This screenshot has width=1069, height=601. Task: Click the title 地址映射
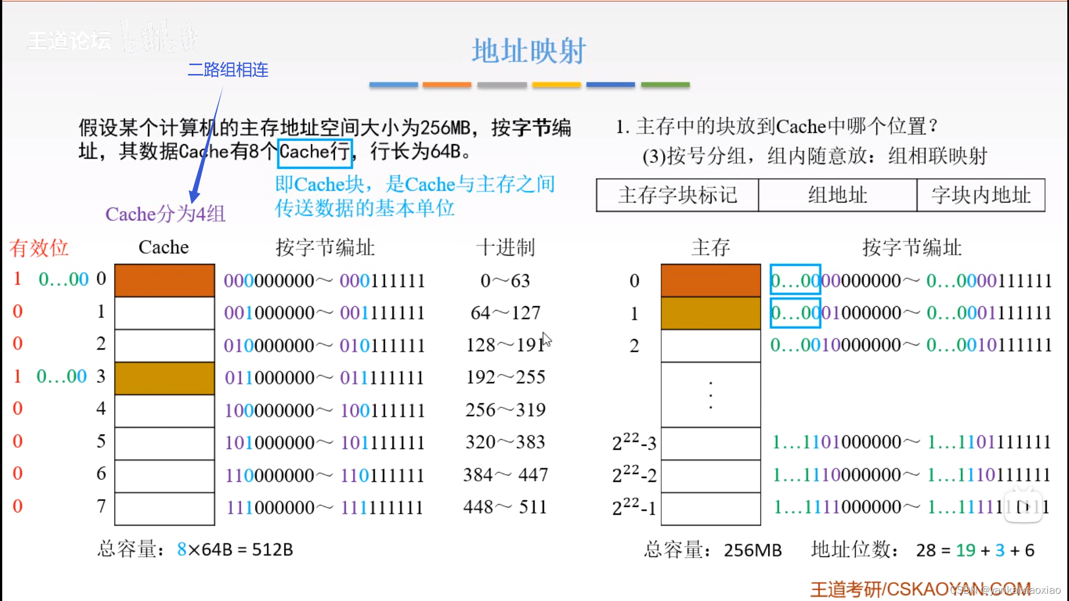[x=529, y=51]
